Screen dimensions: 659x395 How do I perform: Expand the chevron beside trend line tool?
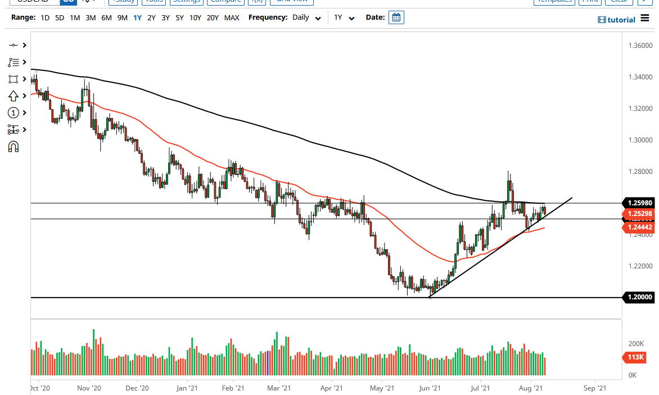tap(24, 45)
